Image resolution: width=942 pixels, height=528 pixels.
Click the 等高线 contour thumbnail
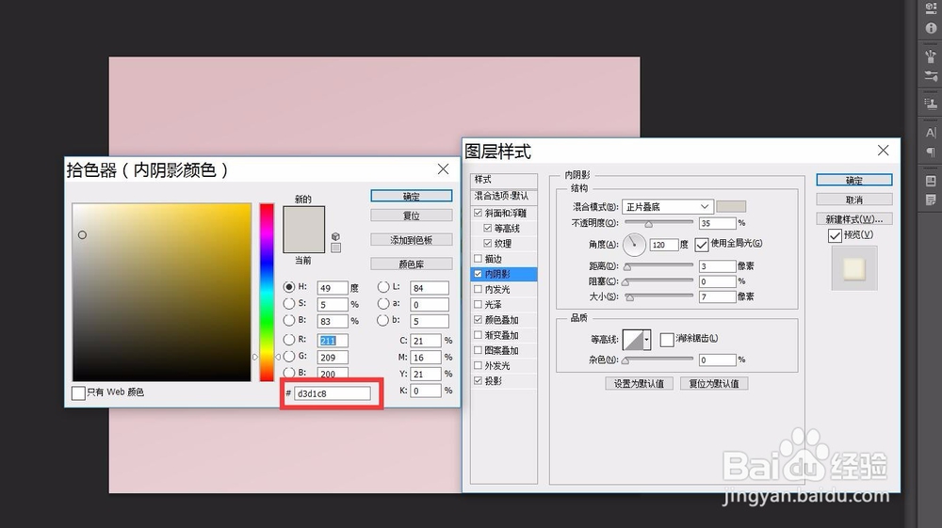[633, 340]
